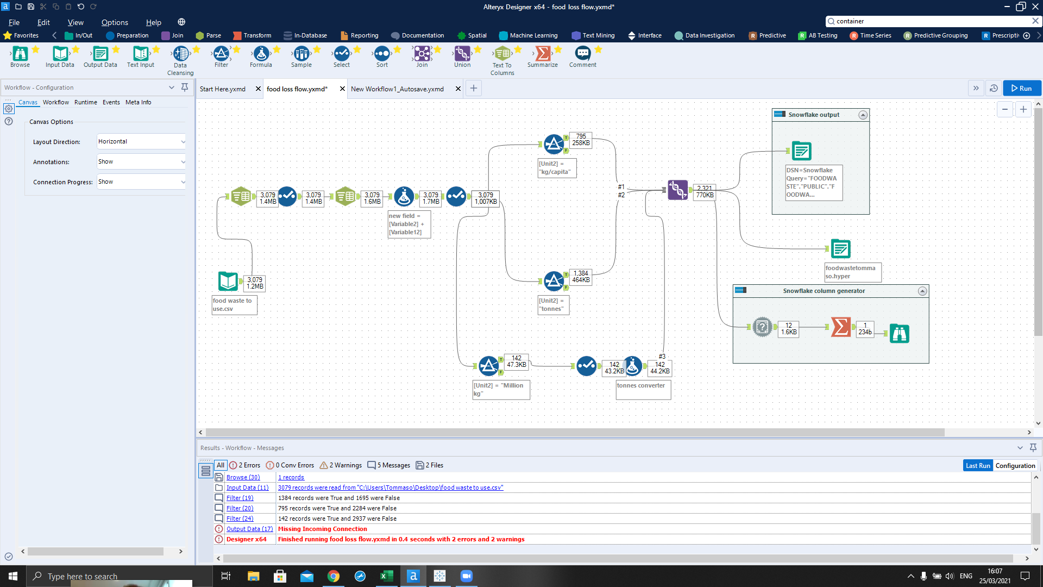Open the Options menu
The width and height of the screenshot is (1043, 587).
(x=115, y=22)
